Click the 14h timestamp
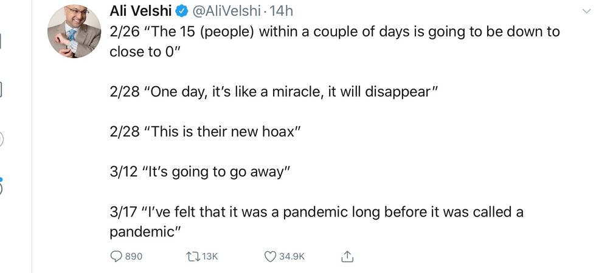The height and width of the screenshot is (273, 596). point(284,11)
